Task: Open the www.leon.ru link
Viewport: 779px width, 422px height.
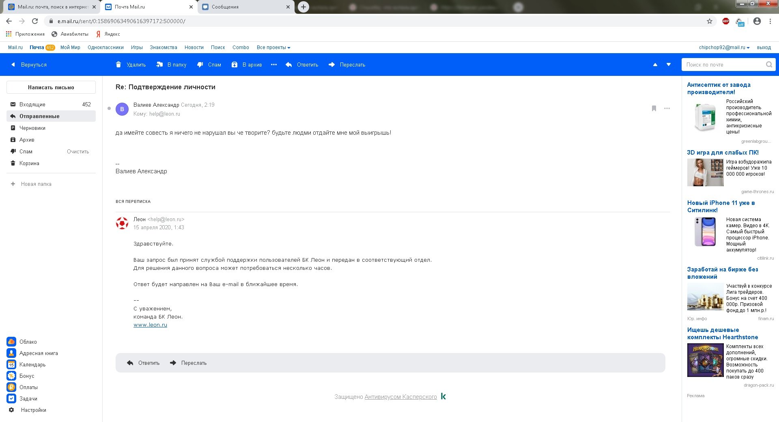Action: pos(150,325)
